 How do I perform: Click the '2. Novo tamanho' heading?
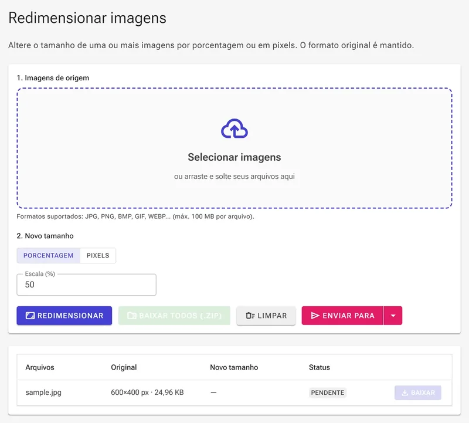click(45, 236)
